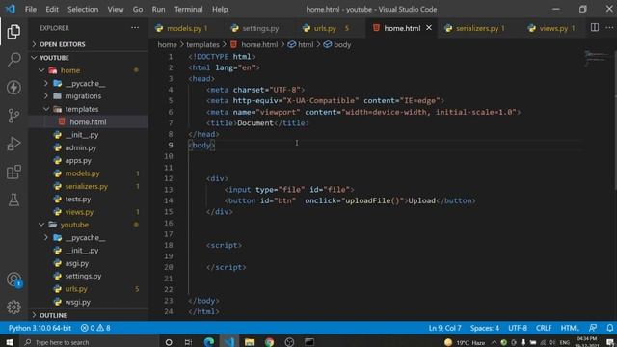617x347 pixels.
Task: Open Google Chrome from taskbar
Action: pyautogui.click(x=269, y=342)
